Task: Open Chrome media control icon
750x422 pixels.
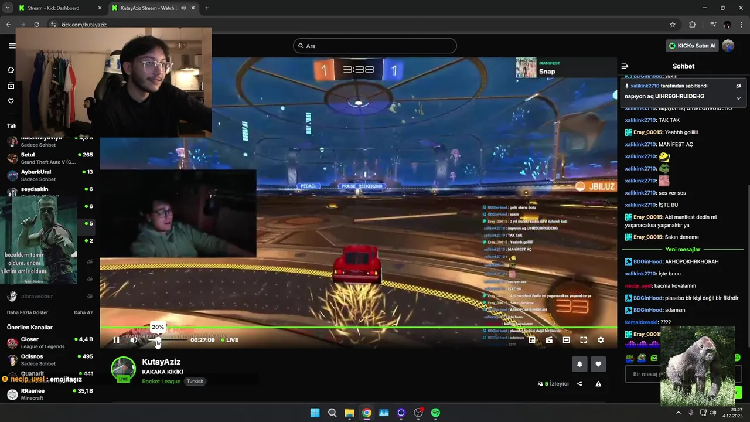Action: pyautogui.click(x=713, y=25)
